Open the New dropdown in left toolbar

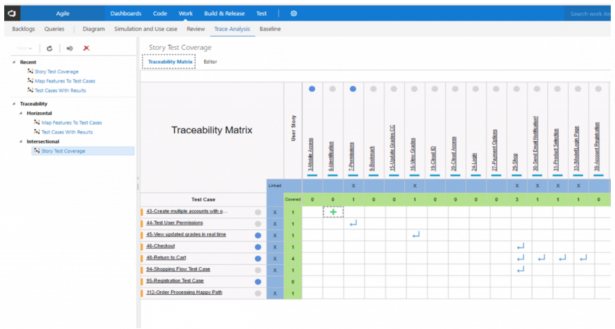click(24, 48)
